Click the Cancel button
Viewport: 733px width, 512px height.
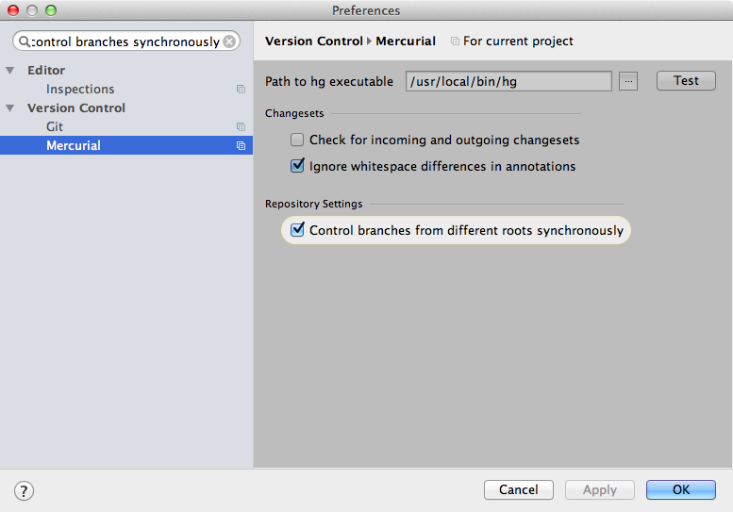(x=519, y=489)
